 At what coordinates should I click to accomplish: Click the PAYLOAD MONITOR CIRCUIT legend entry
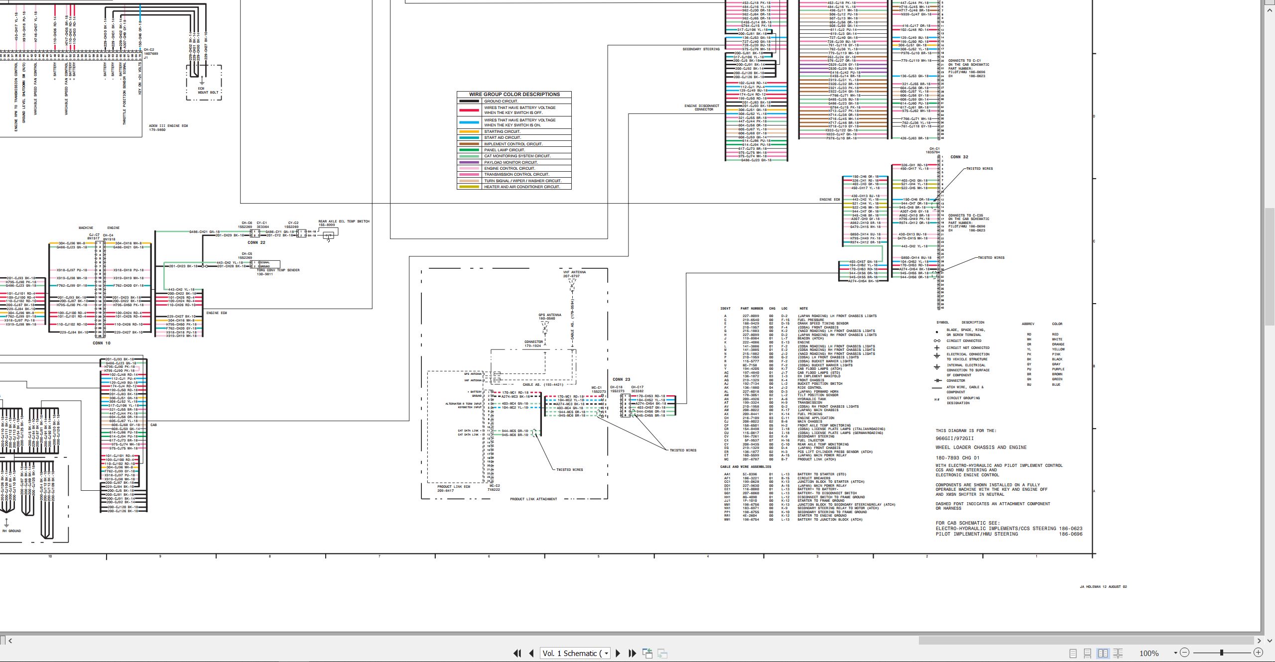coord(511,162)
